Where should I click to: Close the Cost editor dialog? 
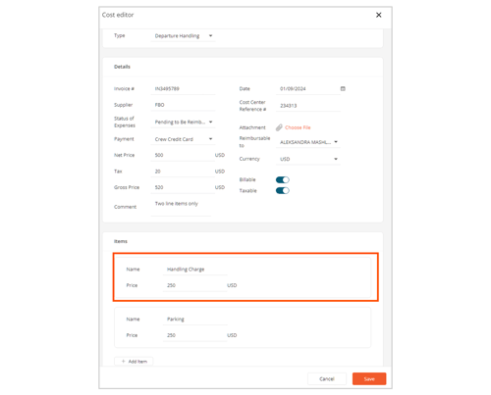pos(379,15)
